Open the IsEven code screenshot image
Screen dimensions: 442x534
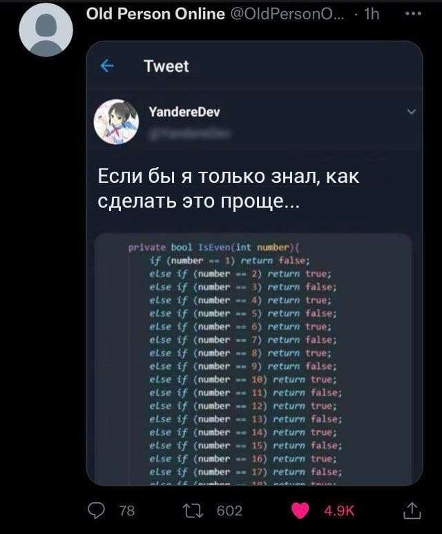click(253, 359)
